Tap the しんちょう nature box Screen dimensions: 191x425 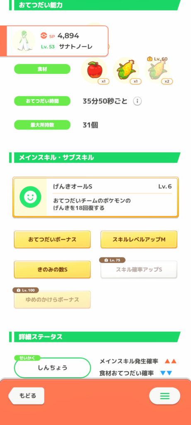52,368
